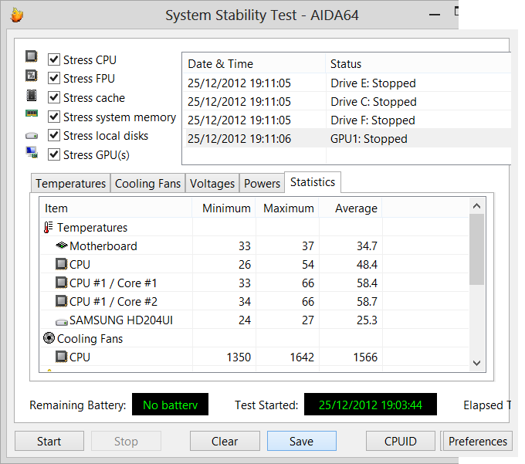The height and width of the screenshot is (464, 525).
Task: Open the Voltages tab
Action: pos(212,184)
